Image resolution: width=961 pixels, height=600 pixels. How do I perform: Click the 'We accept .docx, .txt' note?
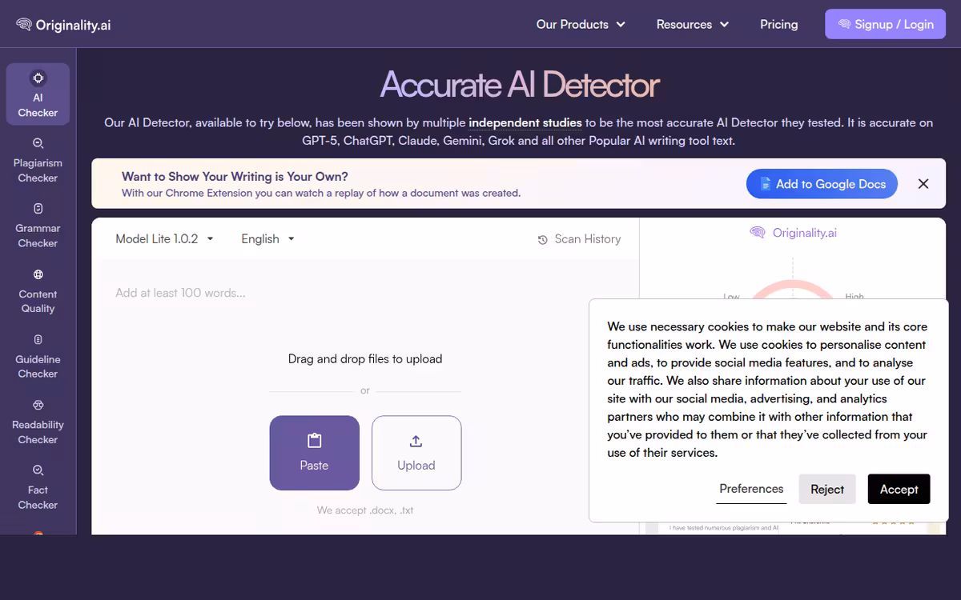click(365, 510)
